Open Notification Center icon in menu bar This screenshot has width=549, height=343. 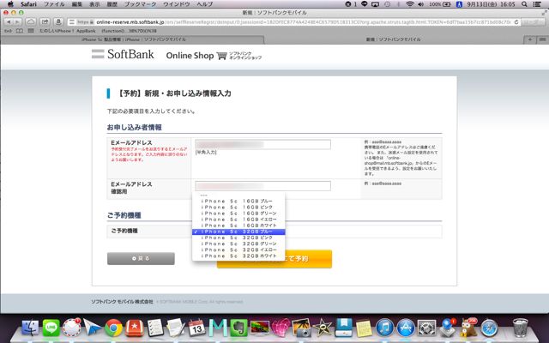pos(536,4)
